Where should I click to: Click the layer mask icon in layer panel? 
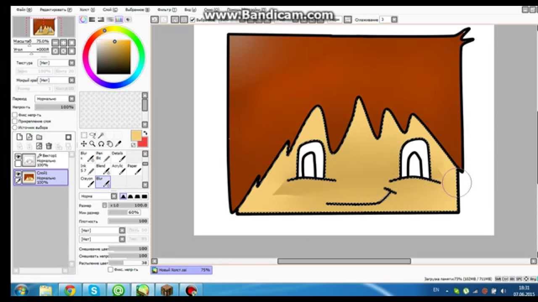68,137
